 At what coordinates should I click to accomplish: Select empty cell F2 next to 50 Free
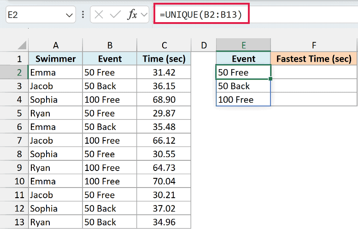point(314,72)
